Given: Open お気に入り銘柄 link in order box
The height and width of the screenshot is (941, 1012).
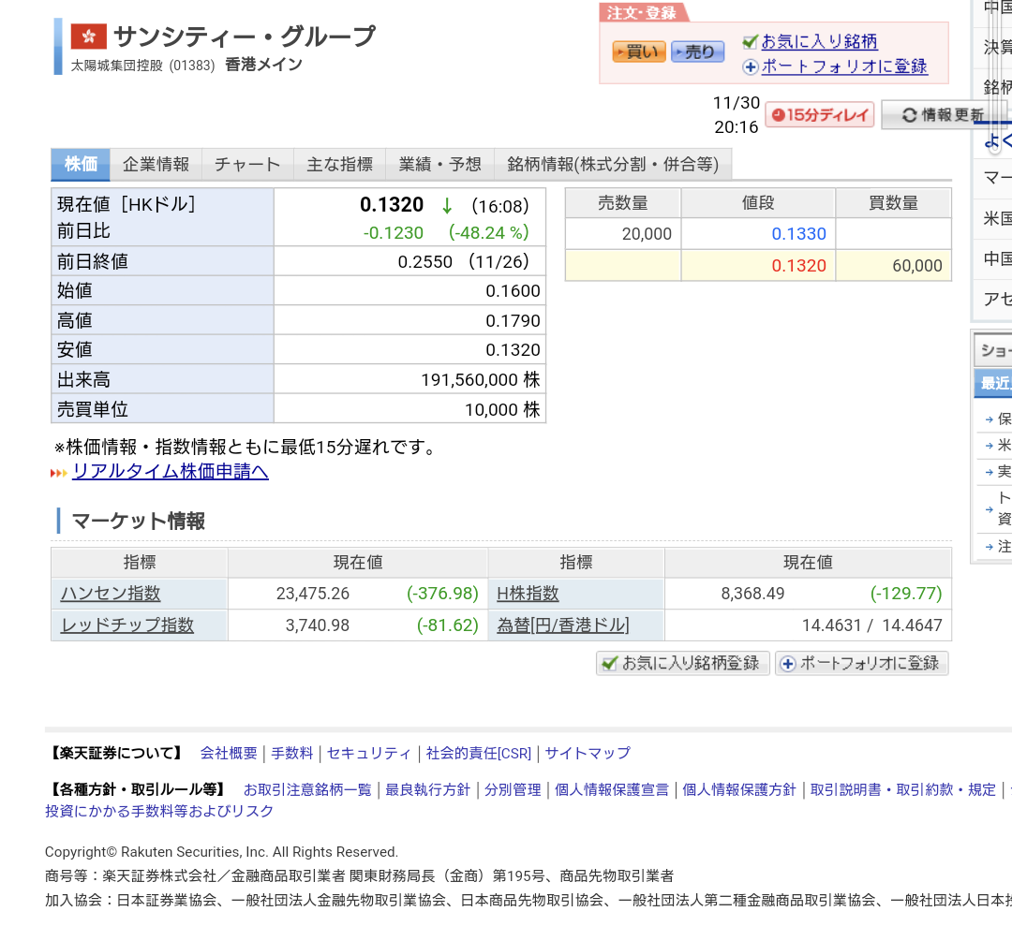Looking at the screenshot, I should point(819,42).
